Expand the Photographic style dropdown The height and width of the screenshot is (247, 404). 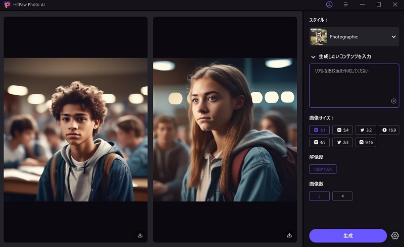click(x=393, y=37)
